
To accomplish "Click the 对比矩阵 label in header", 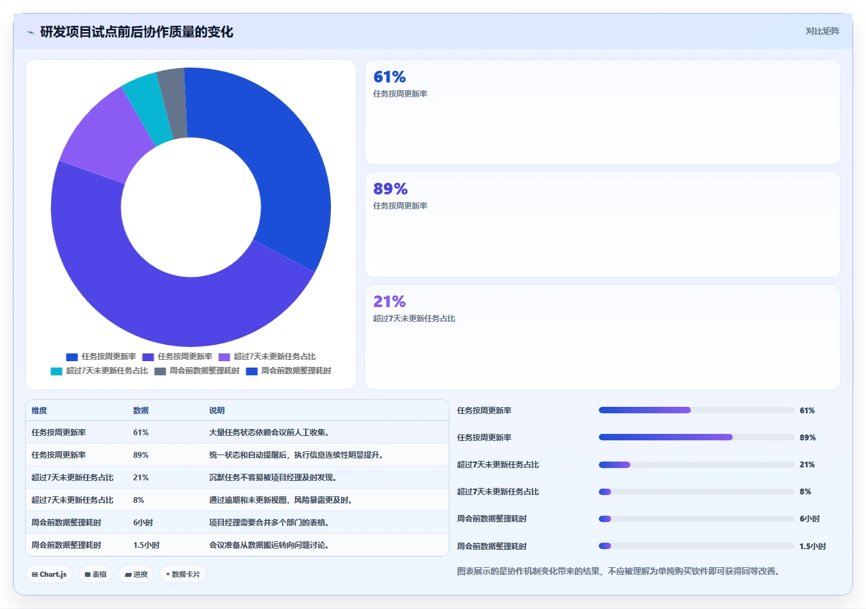I will tap(823, 31).
